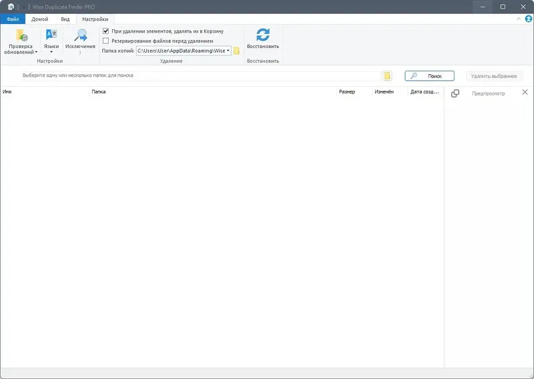Viewport: 534px width, 379px height.
Task: Switch to the Домой tab
Action: coord(40,19)
